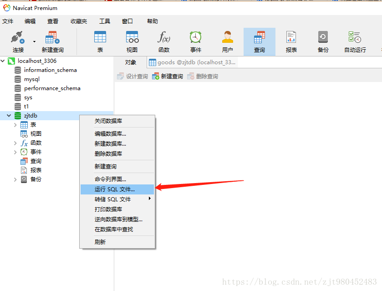Open the 事件 events clock icon
The image size is (382, 291).
[196, 37]
